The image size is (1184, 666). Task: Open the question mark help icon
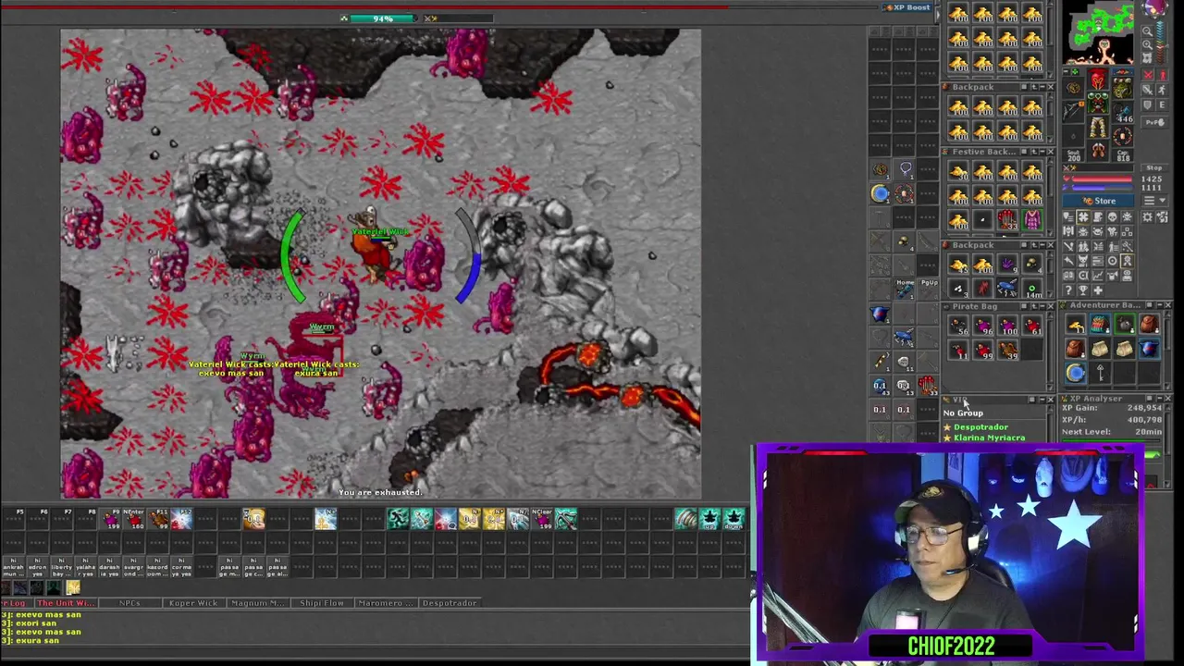(1068, 290)
